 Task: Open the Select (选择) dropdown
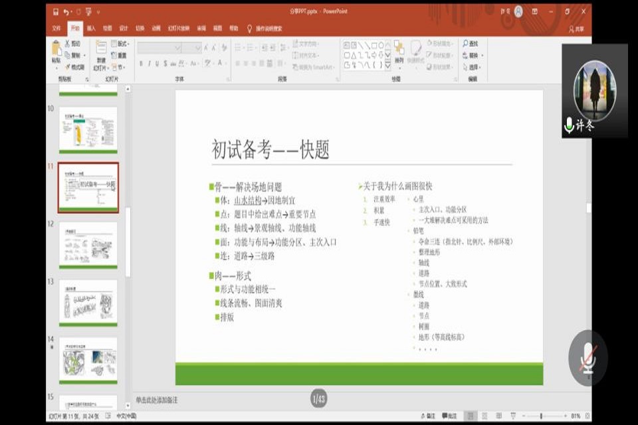tap(472, 66)
